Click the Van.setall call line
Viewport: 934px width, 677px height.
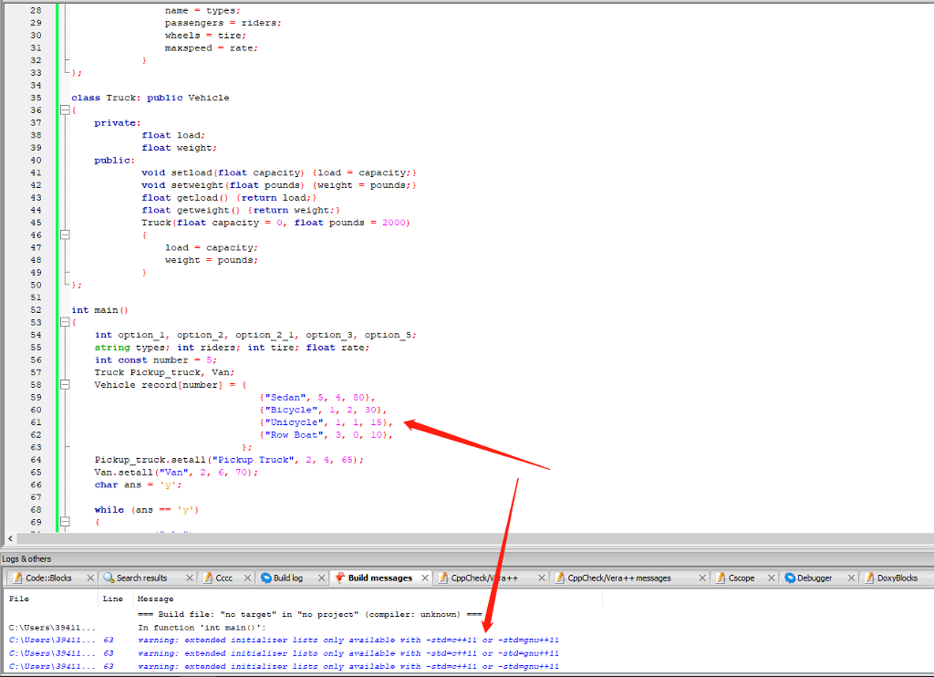point(176,472)
